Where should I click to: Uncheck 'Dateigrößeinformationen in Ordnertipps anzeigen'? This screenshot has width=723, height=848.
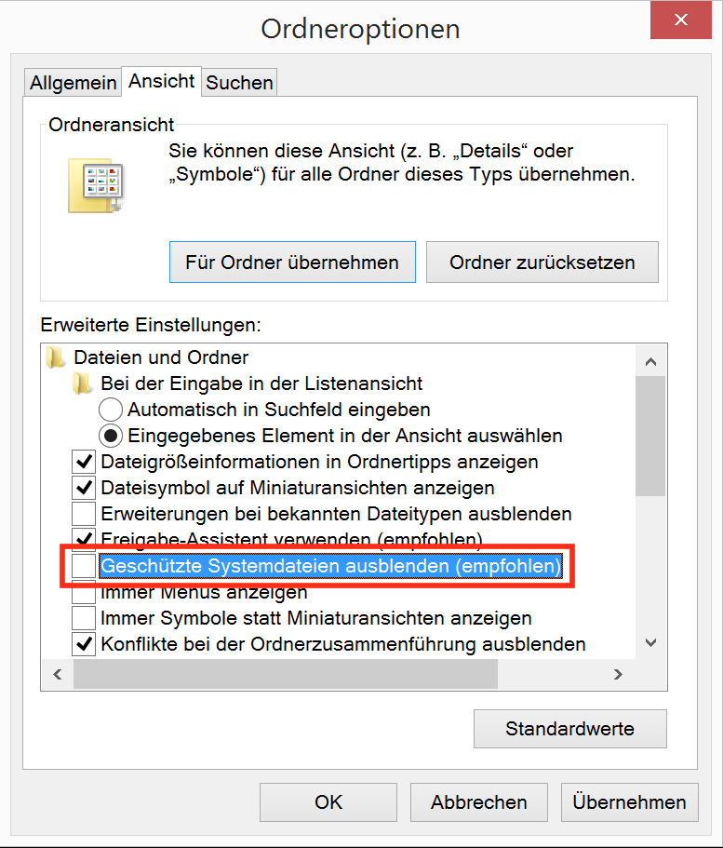pyautogui.click(x=85, y=462)
